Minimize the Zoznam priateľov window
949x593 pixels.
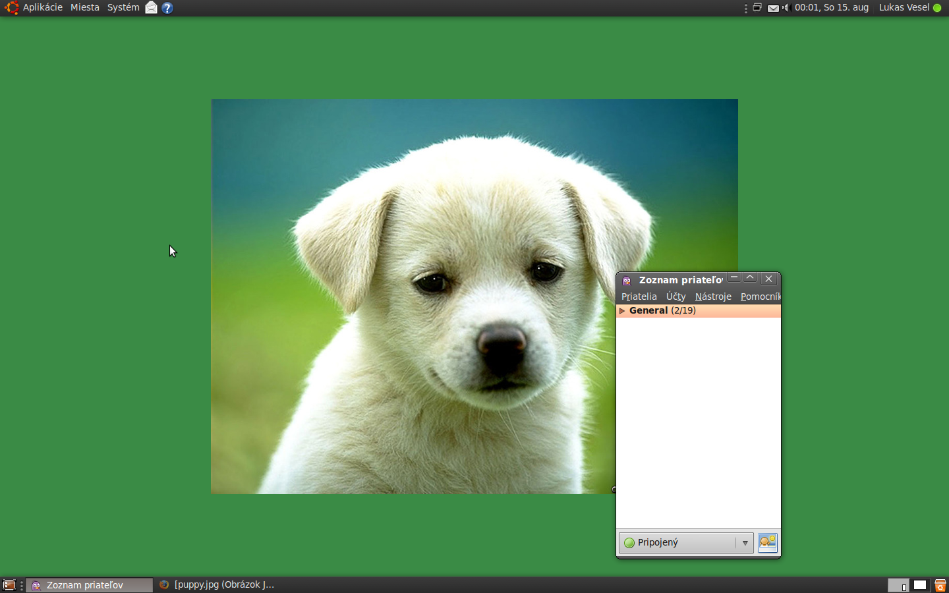734,279
